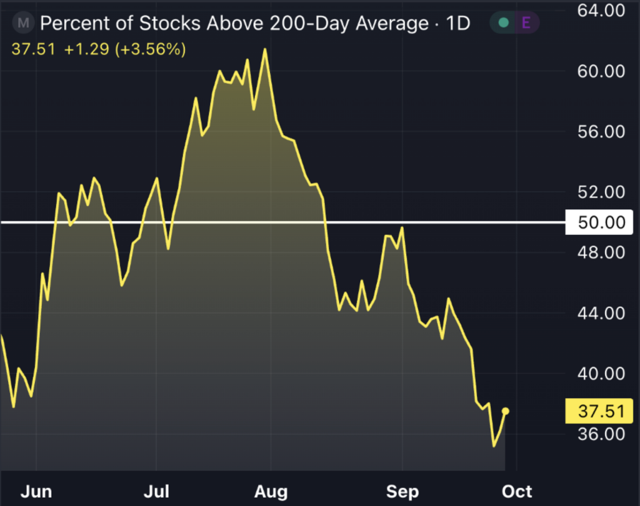Click the green market status dot

tap(504, 23)
